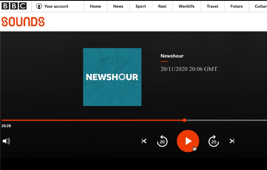Click the BBC logo

(x=14, y=6)
